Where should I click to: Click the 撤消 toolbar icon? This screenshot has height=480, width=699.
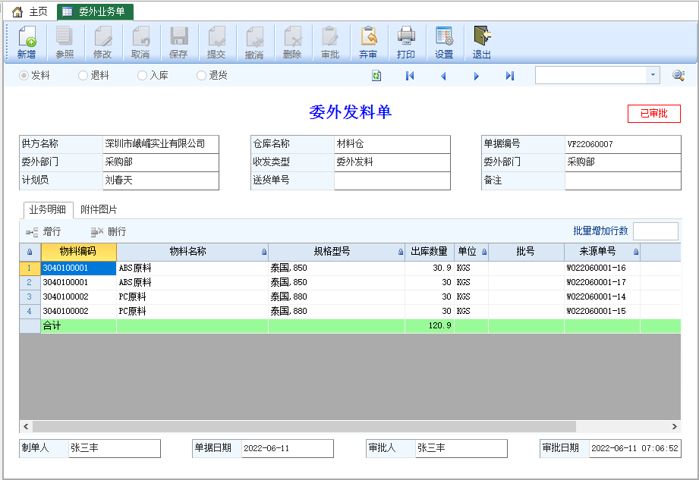(x=254, y=42)
